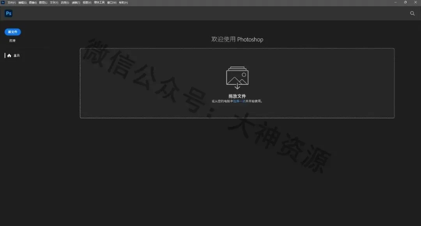This screenshot has width=421, height=226.
Task: Open the 图层(L) menu
Action: pos(43,2)
